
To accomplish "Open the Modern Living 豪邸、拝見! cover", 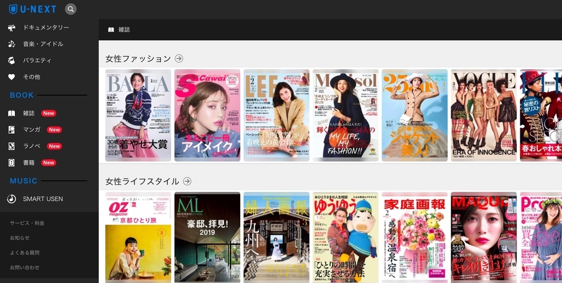I will [207, 237].
